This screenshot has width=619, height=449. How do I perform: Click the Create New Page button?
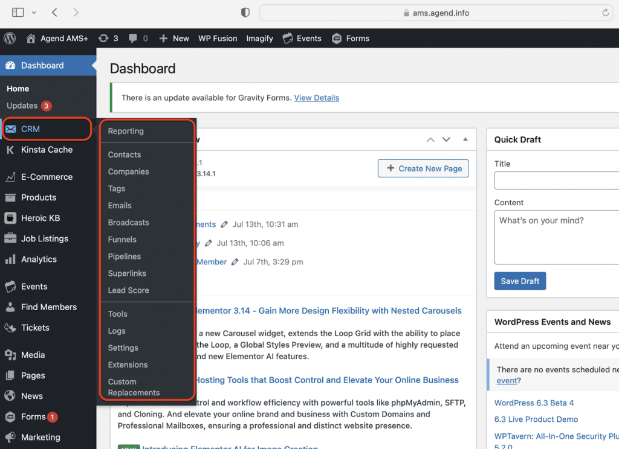click(x=423, y=168)
